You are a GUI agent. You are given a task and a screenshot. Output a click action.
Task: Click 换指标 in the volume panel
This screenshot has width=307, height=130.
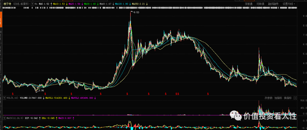[288, 98]
